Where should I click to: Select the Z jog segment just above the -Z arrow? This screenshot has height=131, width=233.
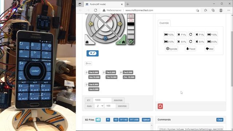tap(131, 36)
